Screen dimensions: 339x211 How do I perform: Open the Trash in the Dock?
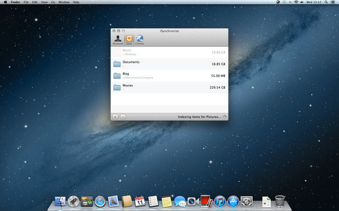tap(280, 201)
